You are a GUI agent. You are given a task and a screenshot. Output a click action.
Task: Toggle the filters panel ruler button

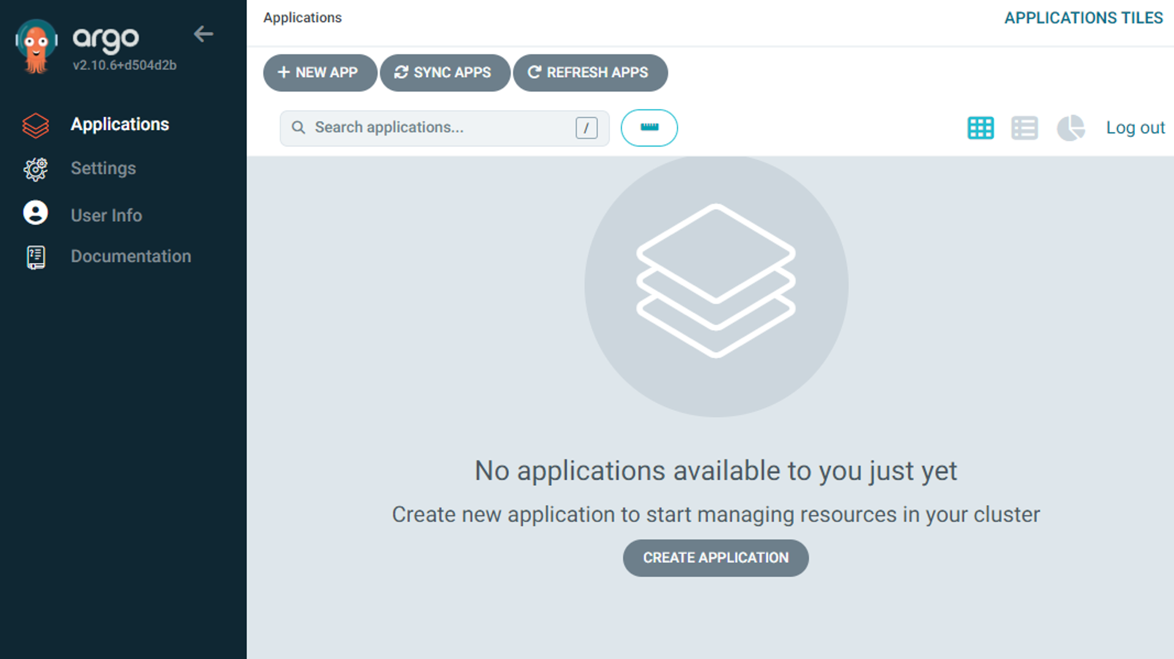649,128
